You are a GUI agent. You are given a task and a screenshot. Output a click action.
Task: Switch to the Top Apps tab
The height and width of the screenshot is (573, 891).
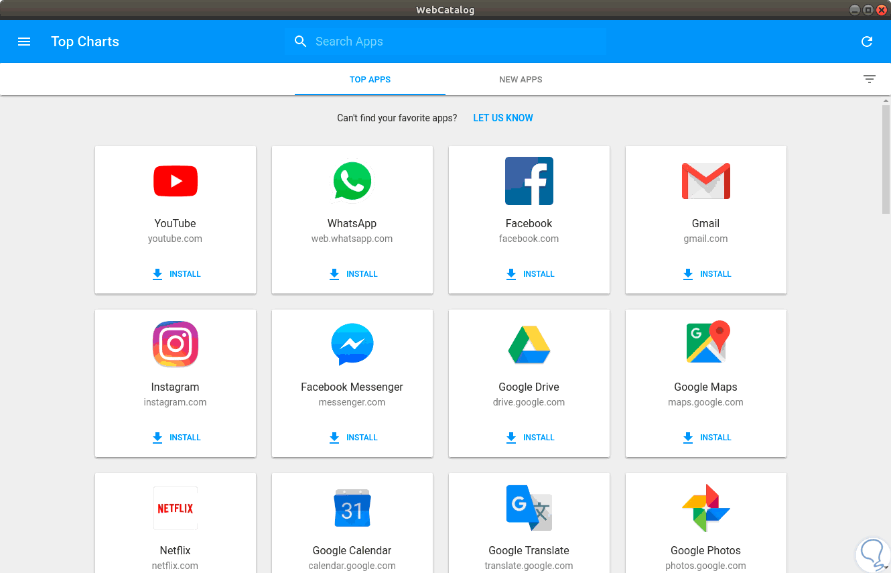370,80
